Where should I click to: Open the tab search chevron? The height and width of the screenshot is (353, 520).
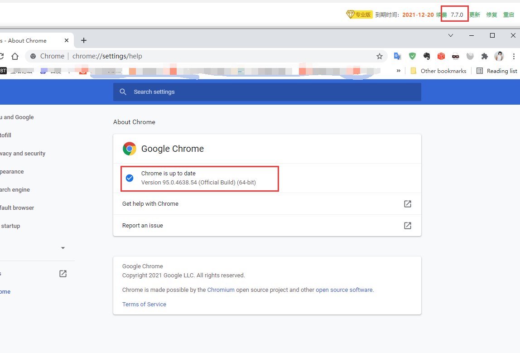pyautogui.click(x=451, y=35)
